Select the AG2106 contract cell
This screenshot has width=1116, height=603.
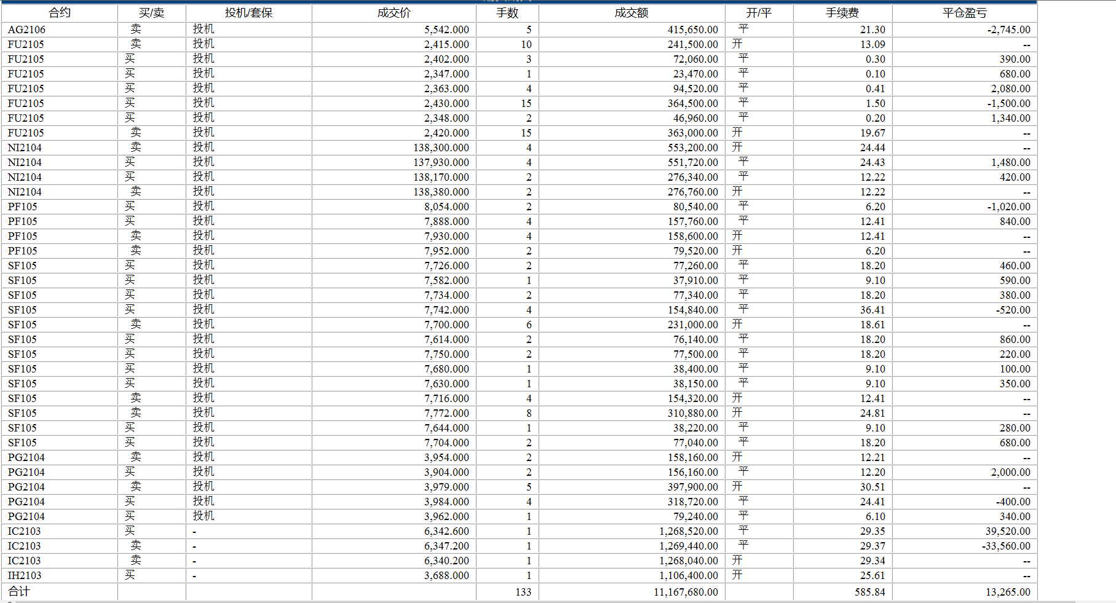pyautogui.click(x=26, y=30)
